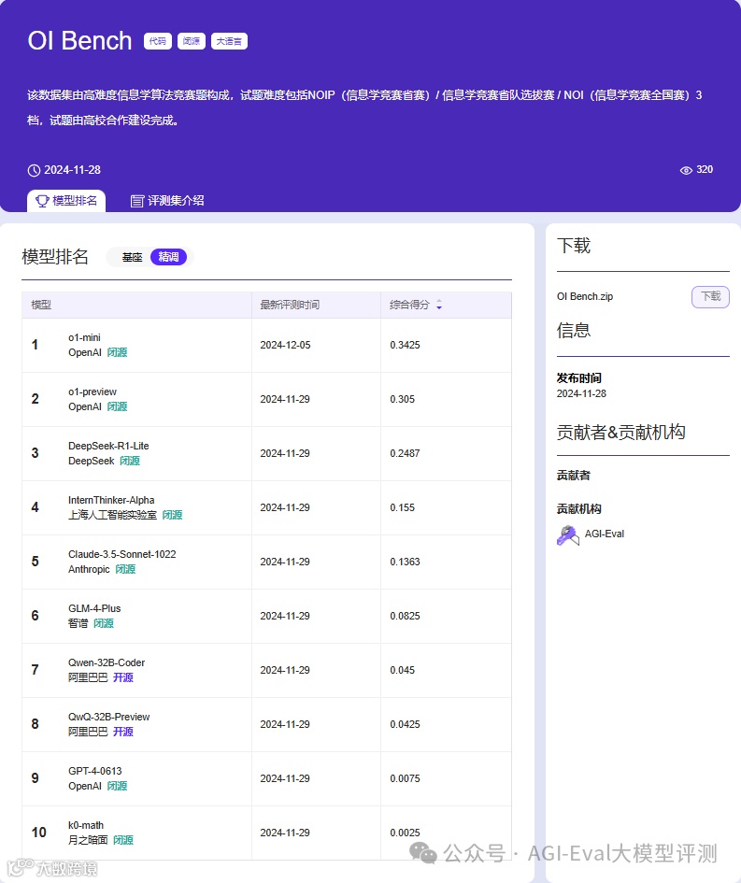
Task: Open the o1-mini model entry
Action: coord(84,337)
